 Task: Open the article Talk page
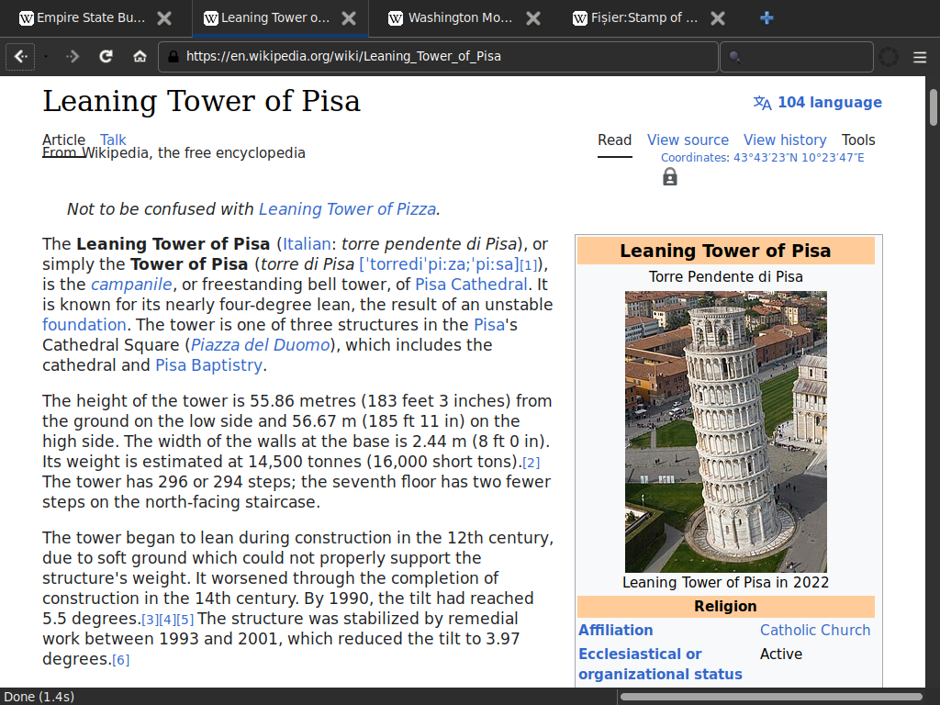[113, 140]
